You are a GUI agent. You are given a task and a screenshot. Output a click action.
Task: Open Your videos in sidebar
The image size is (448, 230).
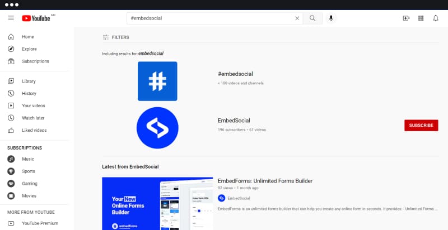click(x=34, y=106)
